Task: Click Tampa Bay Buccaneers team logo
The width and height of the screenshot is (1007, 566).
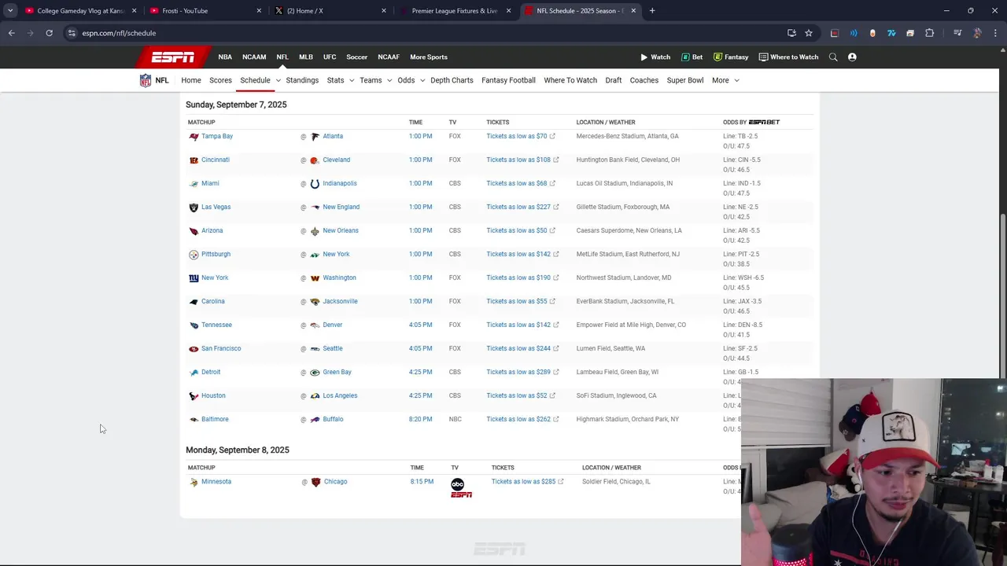Action: point(194,137)
